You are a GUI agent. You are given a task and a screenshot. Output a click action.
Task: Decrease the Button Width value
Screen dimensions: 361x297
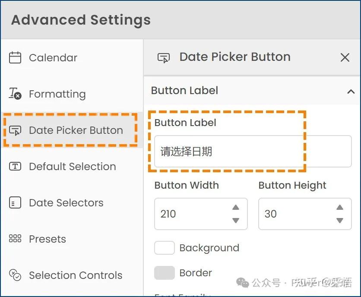click(x=236, y=220)
